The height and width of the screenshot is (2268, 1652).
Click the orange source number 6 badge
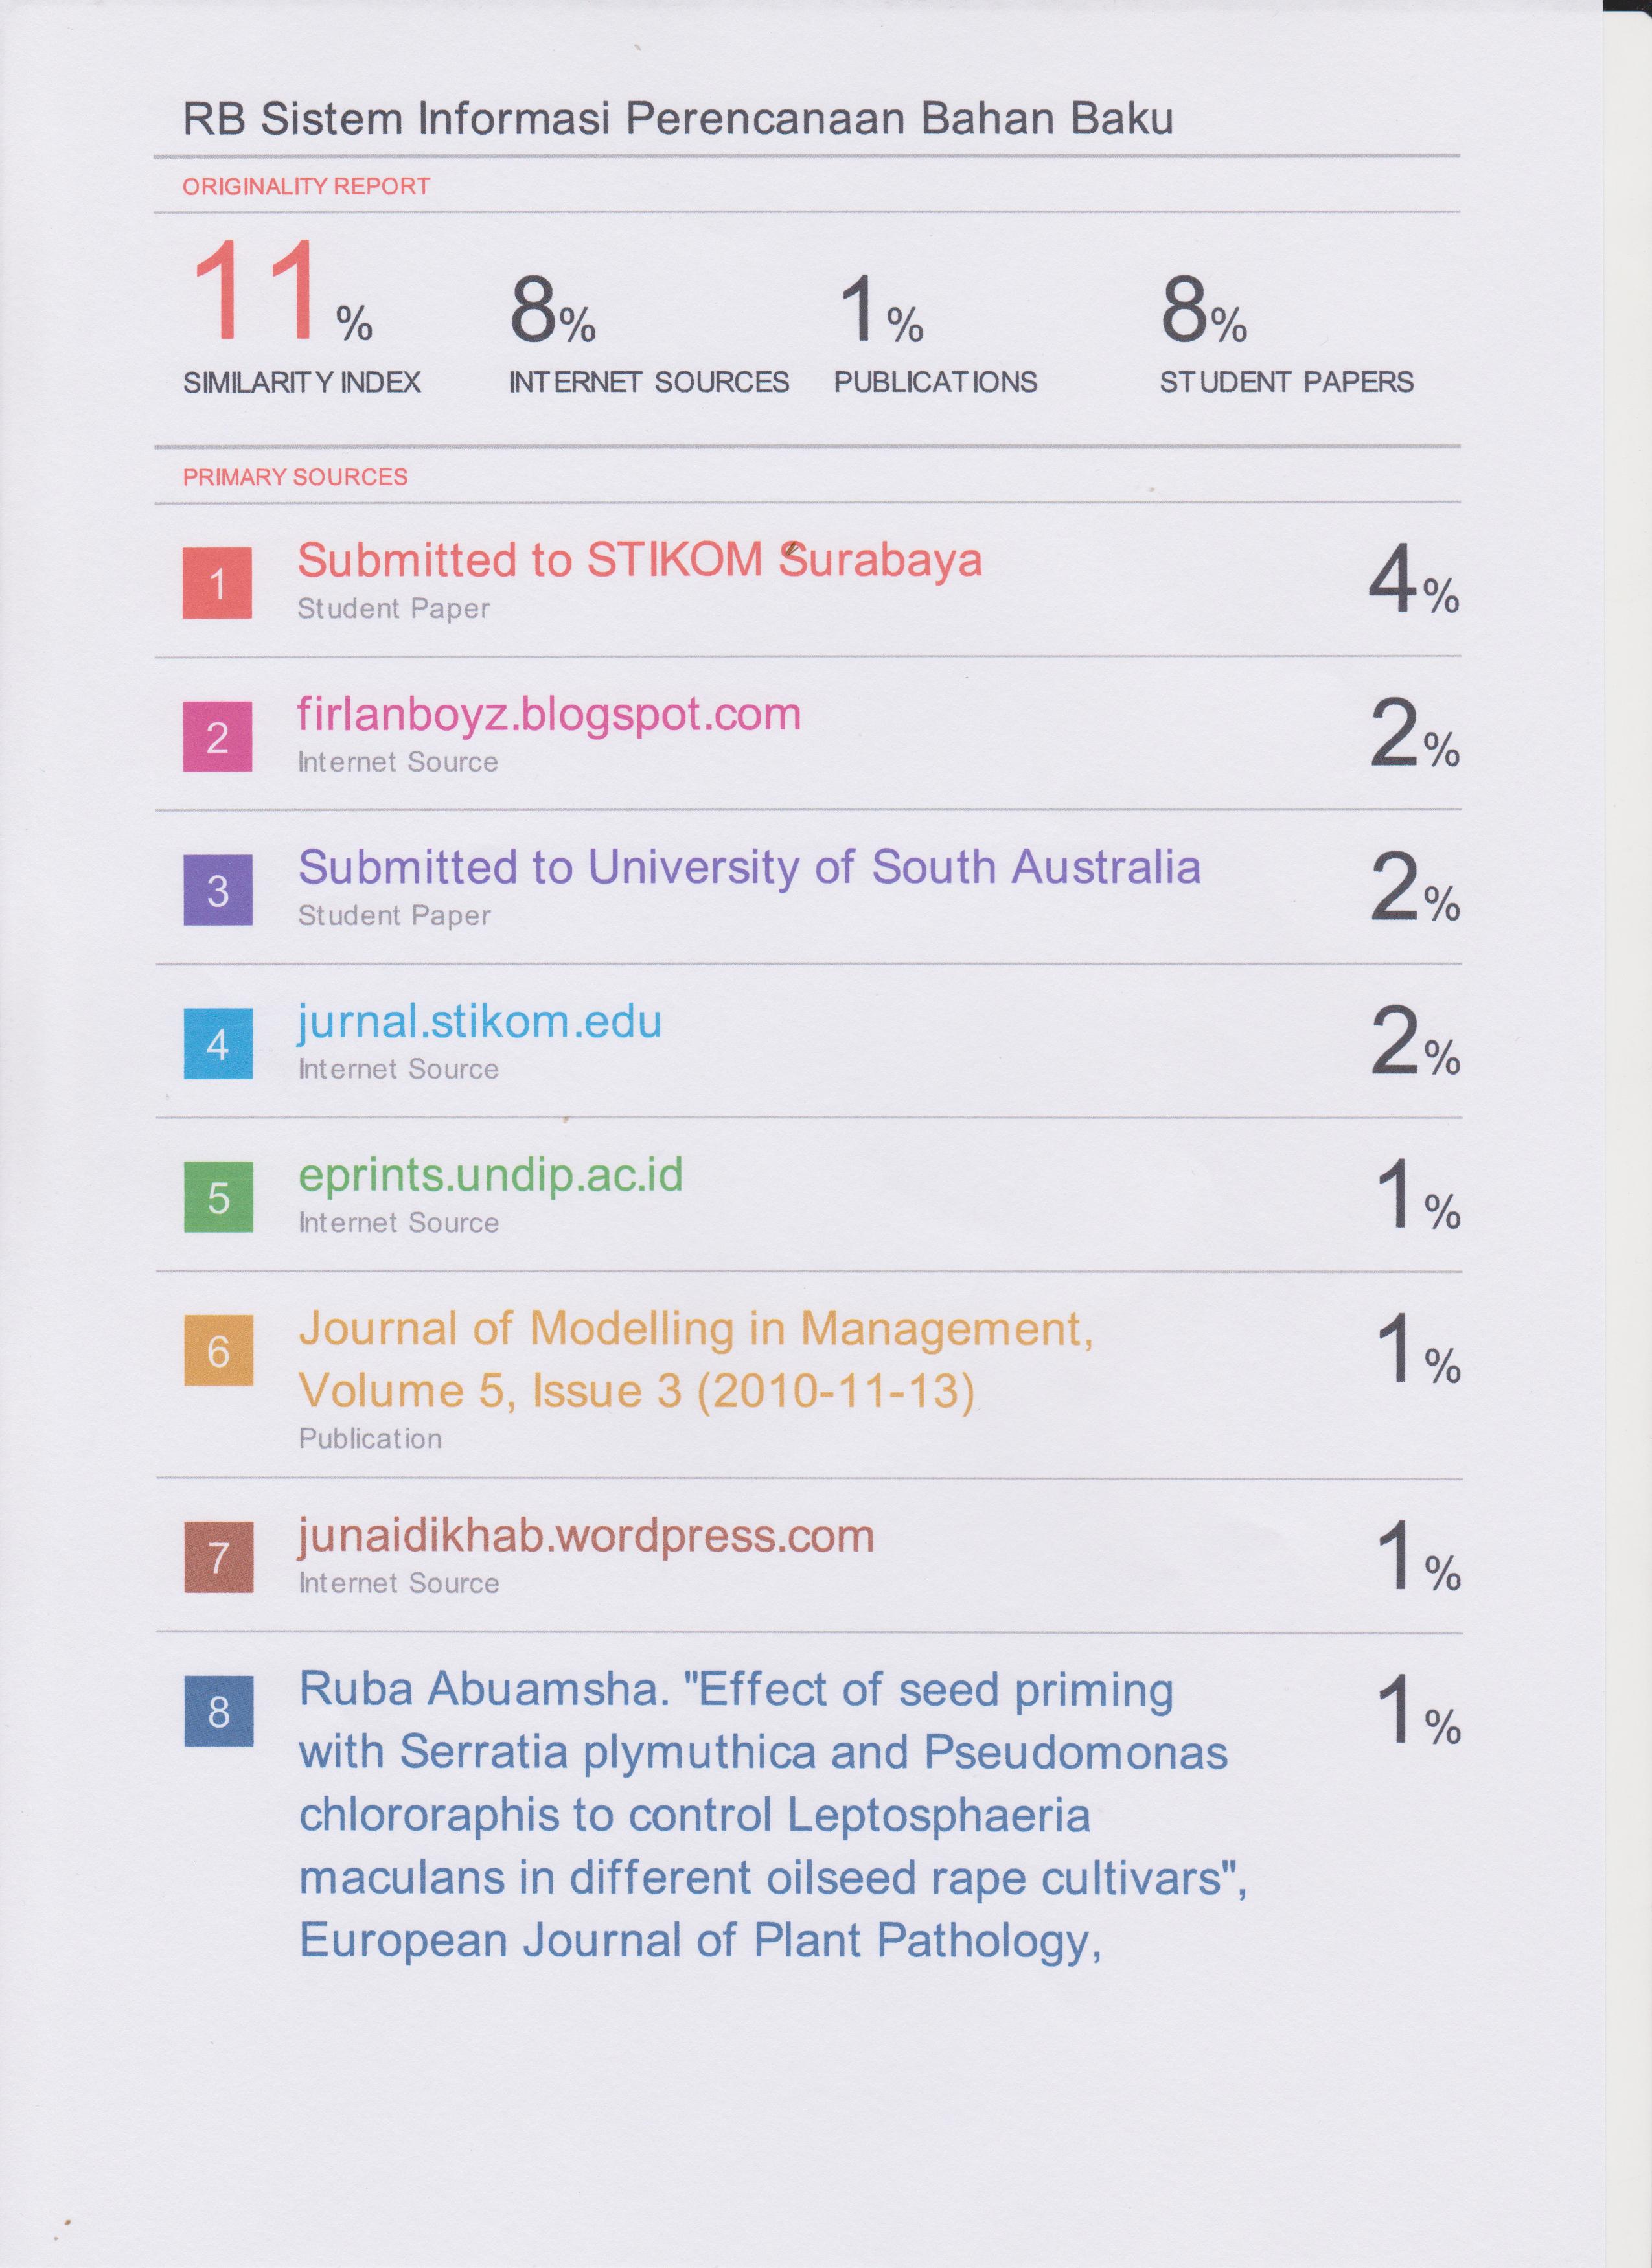point(218,1351)
